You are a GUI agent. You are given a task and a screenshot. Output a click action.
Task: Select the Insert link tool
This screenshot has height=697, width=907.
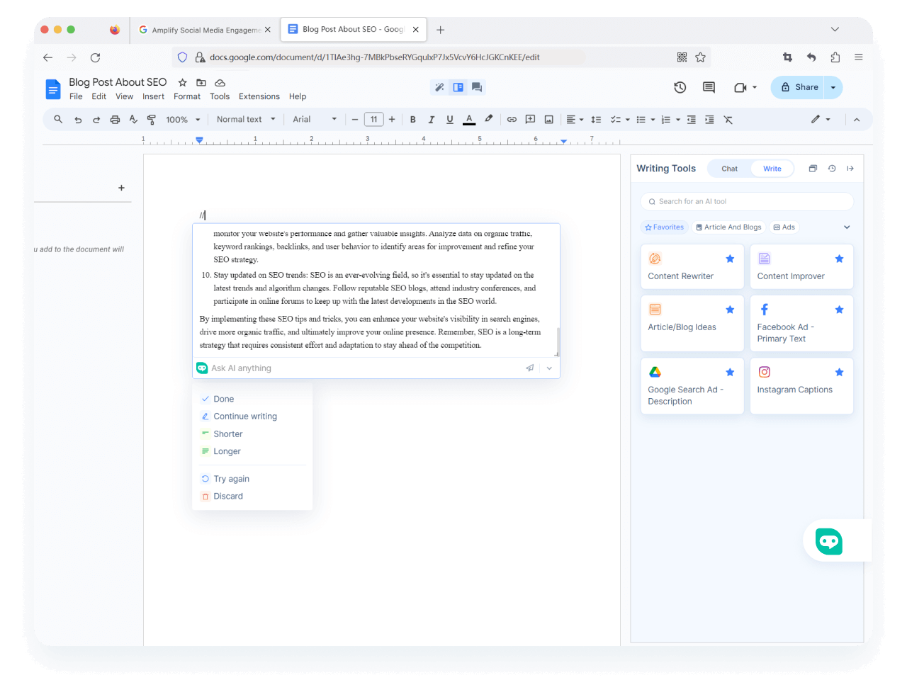[x=512, y=119]
